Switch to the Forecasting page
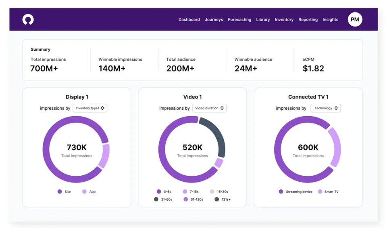The height and width of the screenshot is (238, 387). coord(239,19)
